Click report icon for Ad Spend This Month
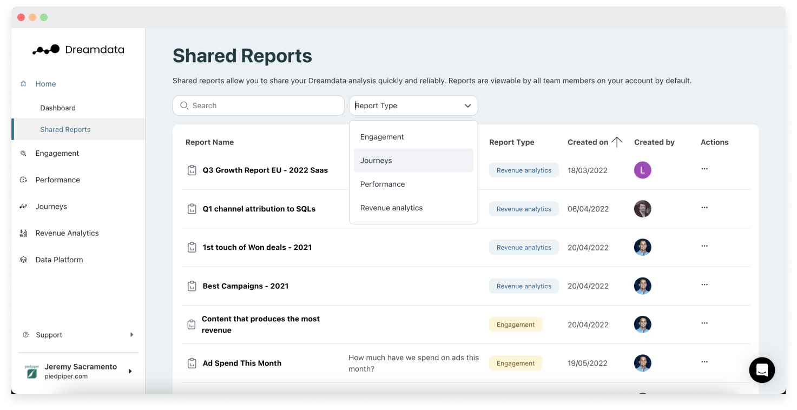797x410 pixels. pos(192,363)
